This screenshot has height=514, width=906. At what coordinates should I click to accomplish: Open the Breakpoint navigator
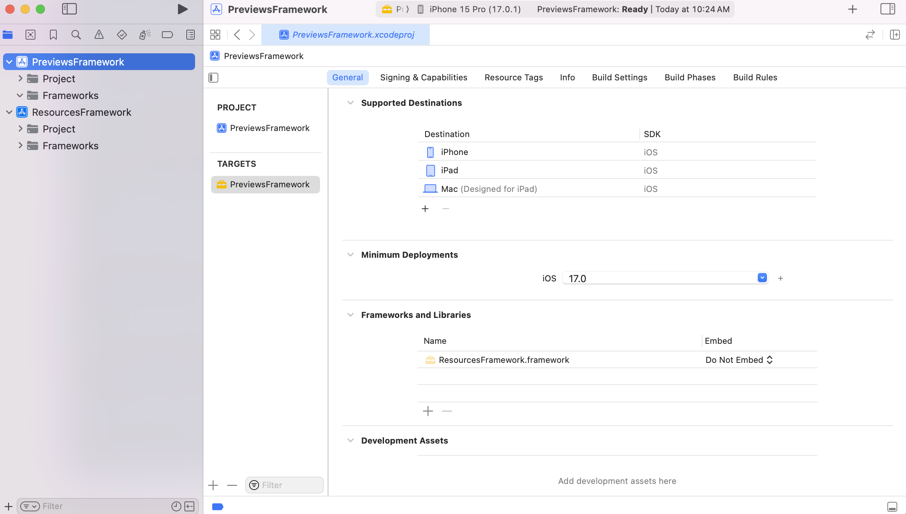(x=168, y=35)
